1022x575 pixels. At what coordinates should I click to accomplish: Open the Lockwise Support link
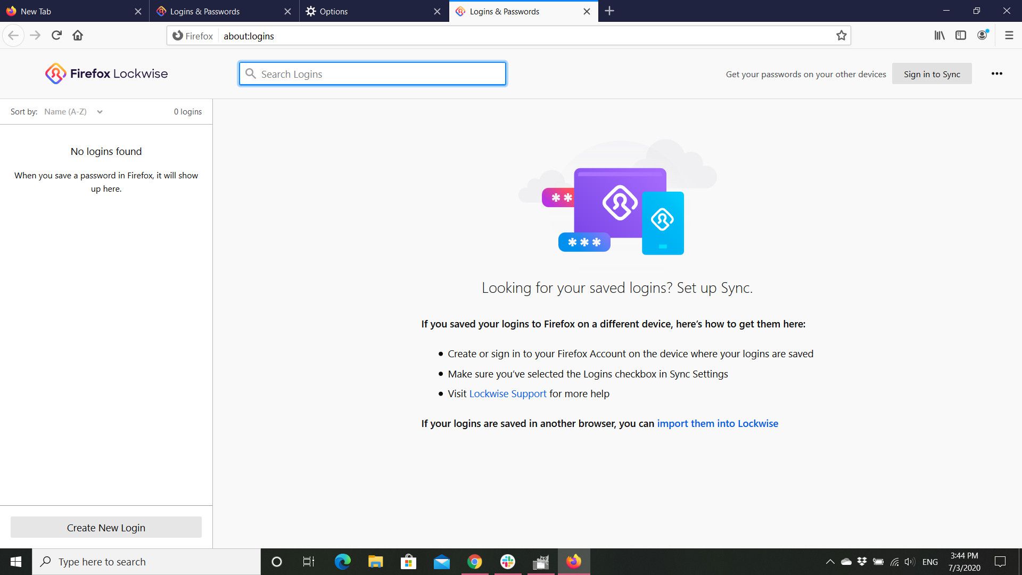pos(507,393)
